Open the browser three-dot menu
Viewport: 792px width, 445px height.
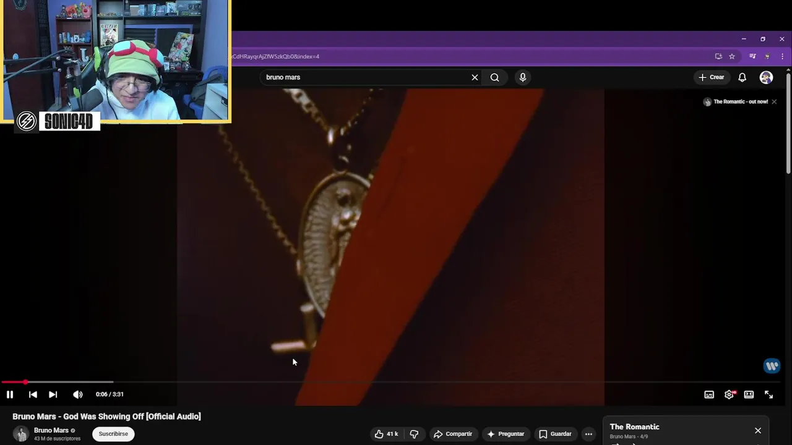[x=783, y=56]
